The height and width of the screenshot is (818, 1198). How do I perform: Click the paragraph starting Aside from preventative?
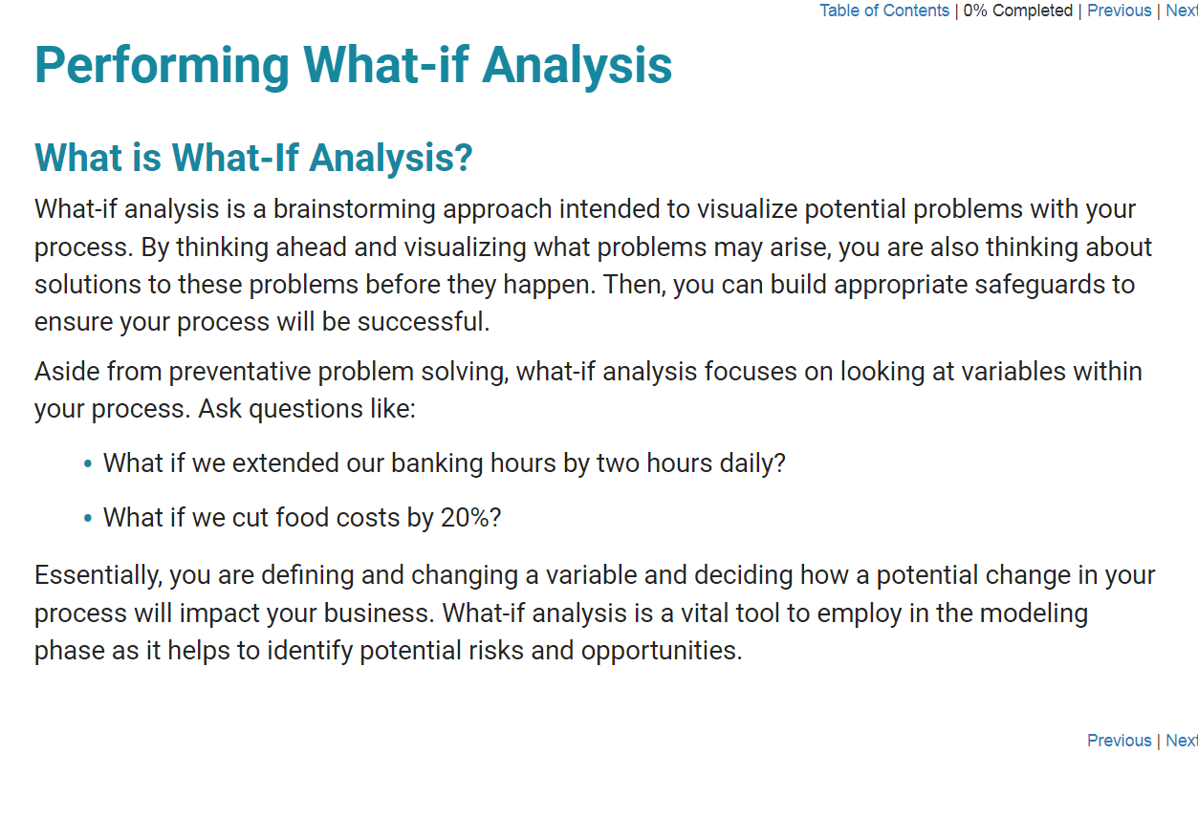tap(588, 390)
